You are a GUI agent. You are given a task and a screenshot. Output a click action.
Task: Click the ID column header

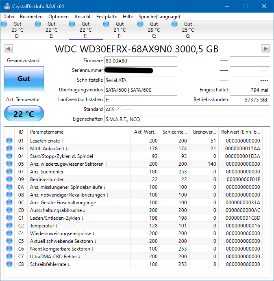pyautogui.click(x=21, y=132)
